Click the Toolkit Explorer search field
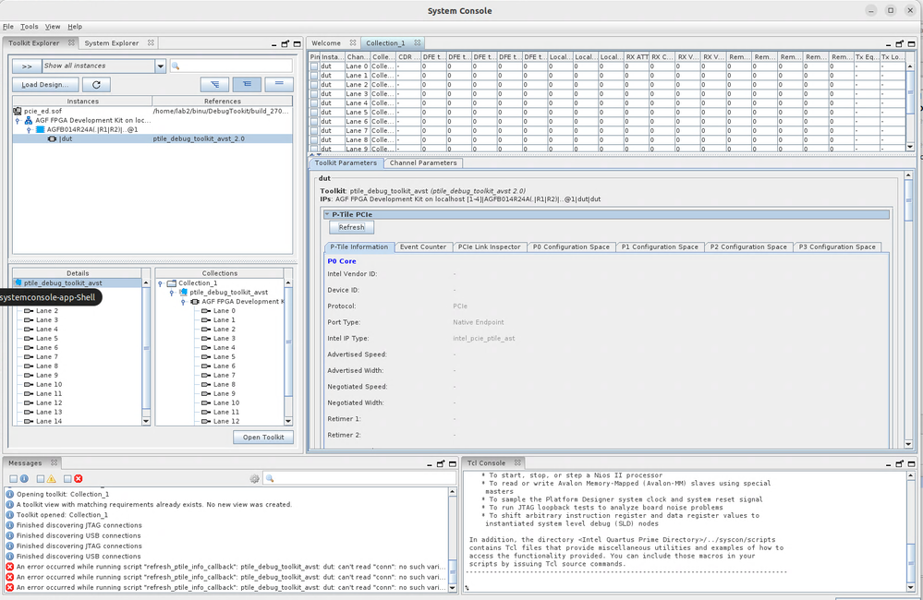This screenshot has height=600, width=923. [x=231, y=66]
